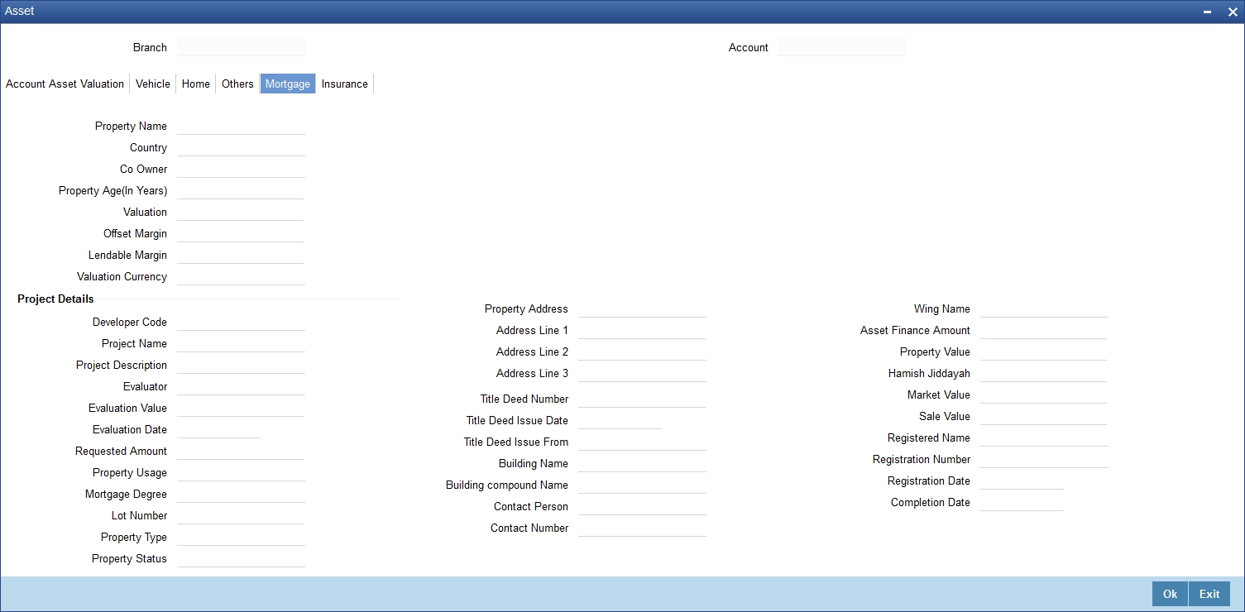
Task: Close the Asset window
Action: (1233, 12)
